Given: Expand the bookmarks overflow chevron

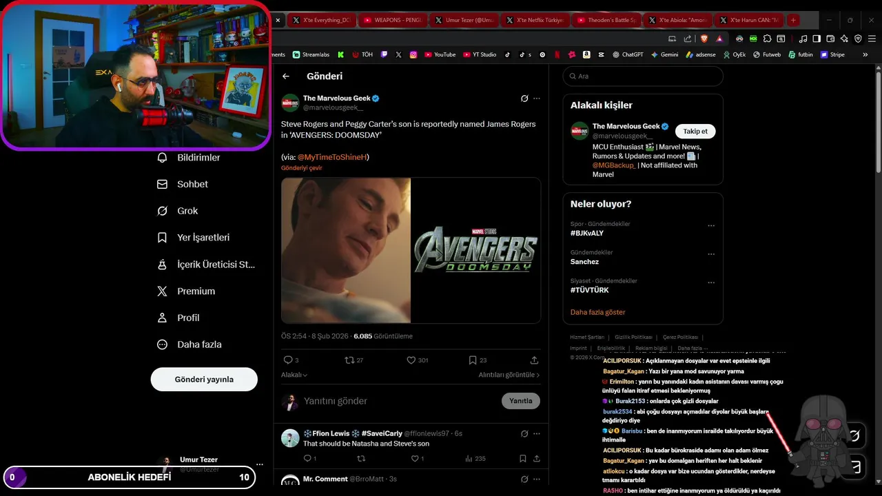Looking at the screenshot, I should [x=865, y=54].
